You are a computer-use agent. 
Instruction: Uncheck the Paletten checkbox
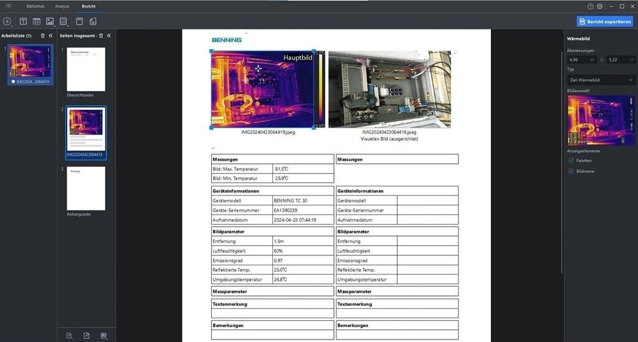(571, 160)
